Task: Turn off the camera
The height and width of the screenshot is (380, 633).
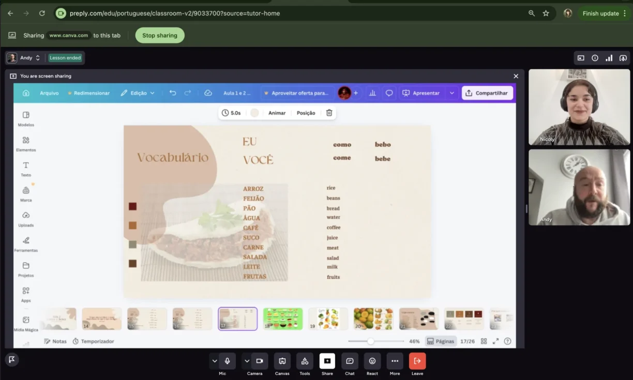Action: pos(260,361)
